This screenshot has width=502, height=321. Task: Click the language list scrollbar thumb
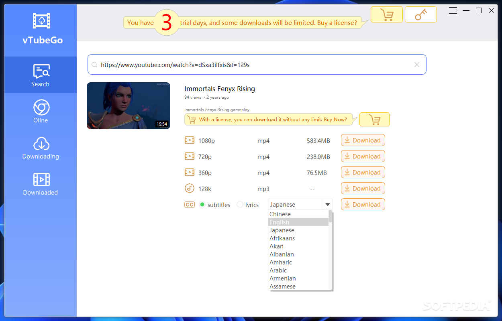(331, 216)
